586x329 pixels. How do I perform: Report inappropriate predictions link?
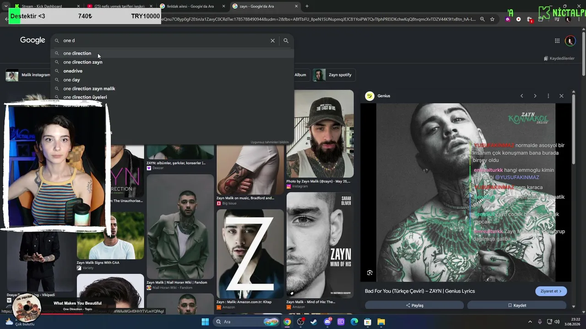tap(270, 142)
